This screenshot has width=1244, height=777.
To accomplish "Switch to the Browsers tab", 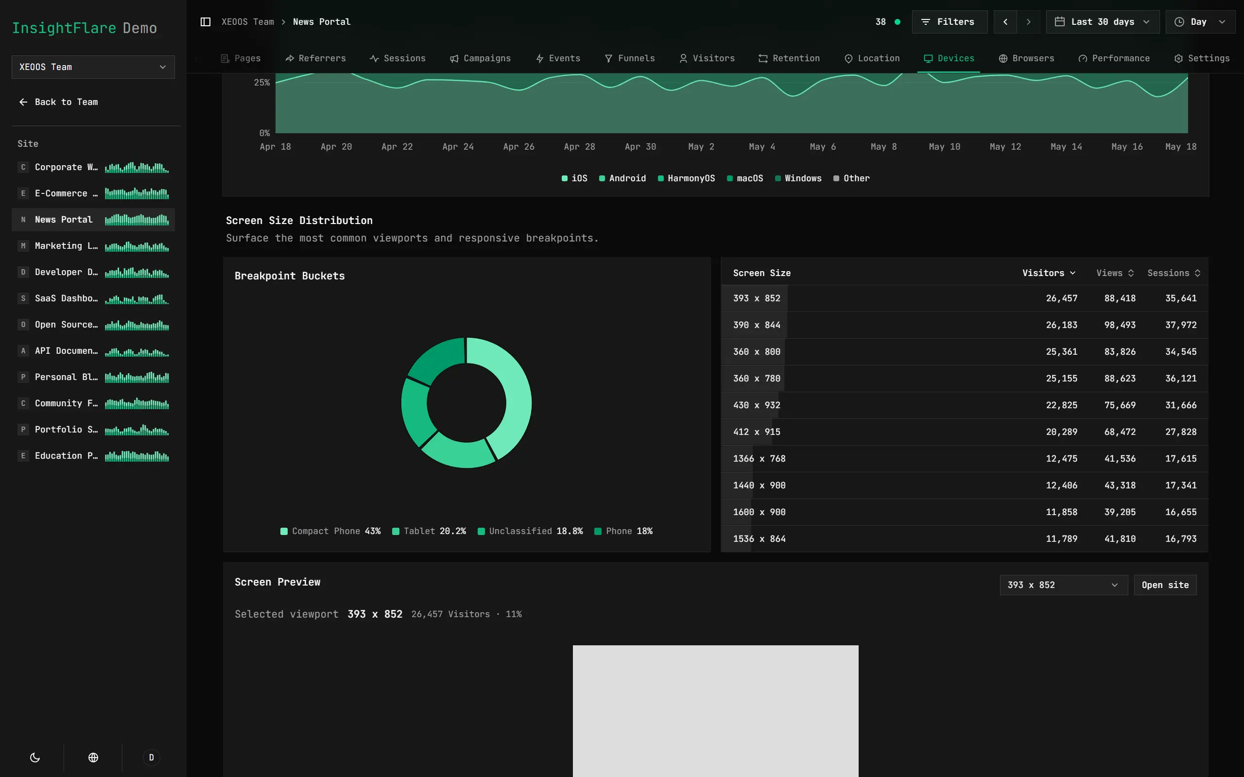I will click(1026, 58).
